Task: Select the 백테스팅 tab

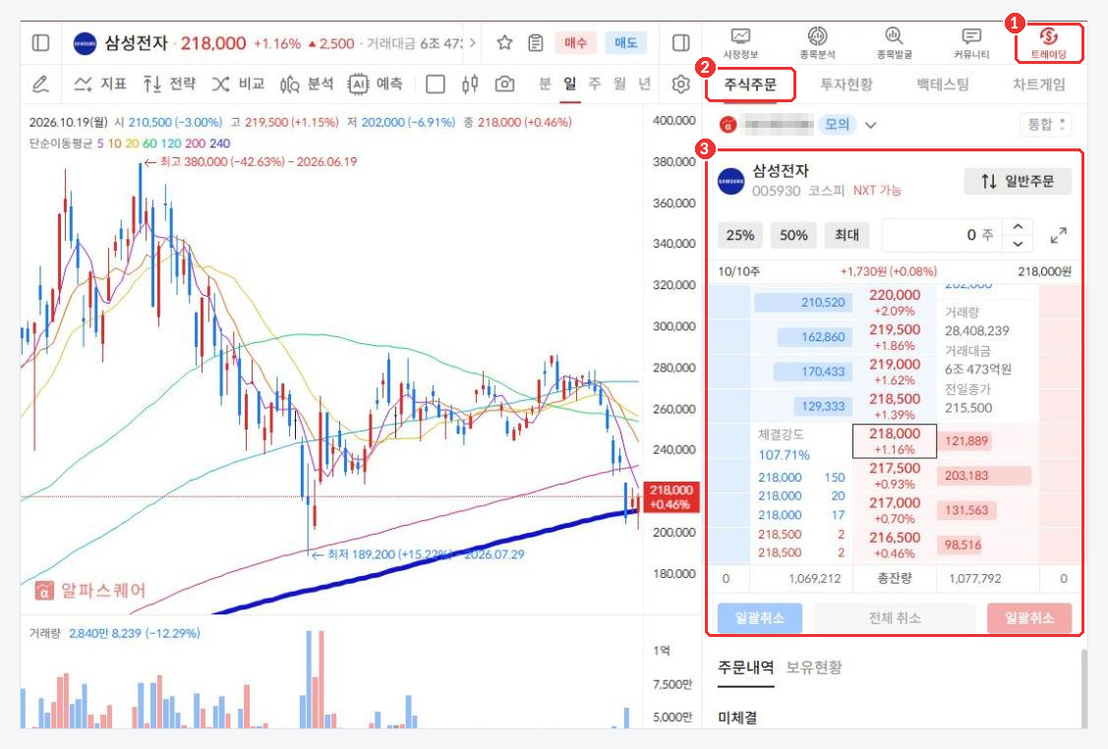Action: tap(943, 85)
